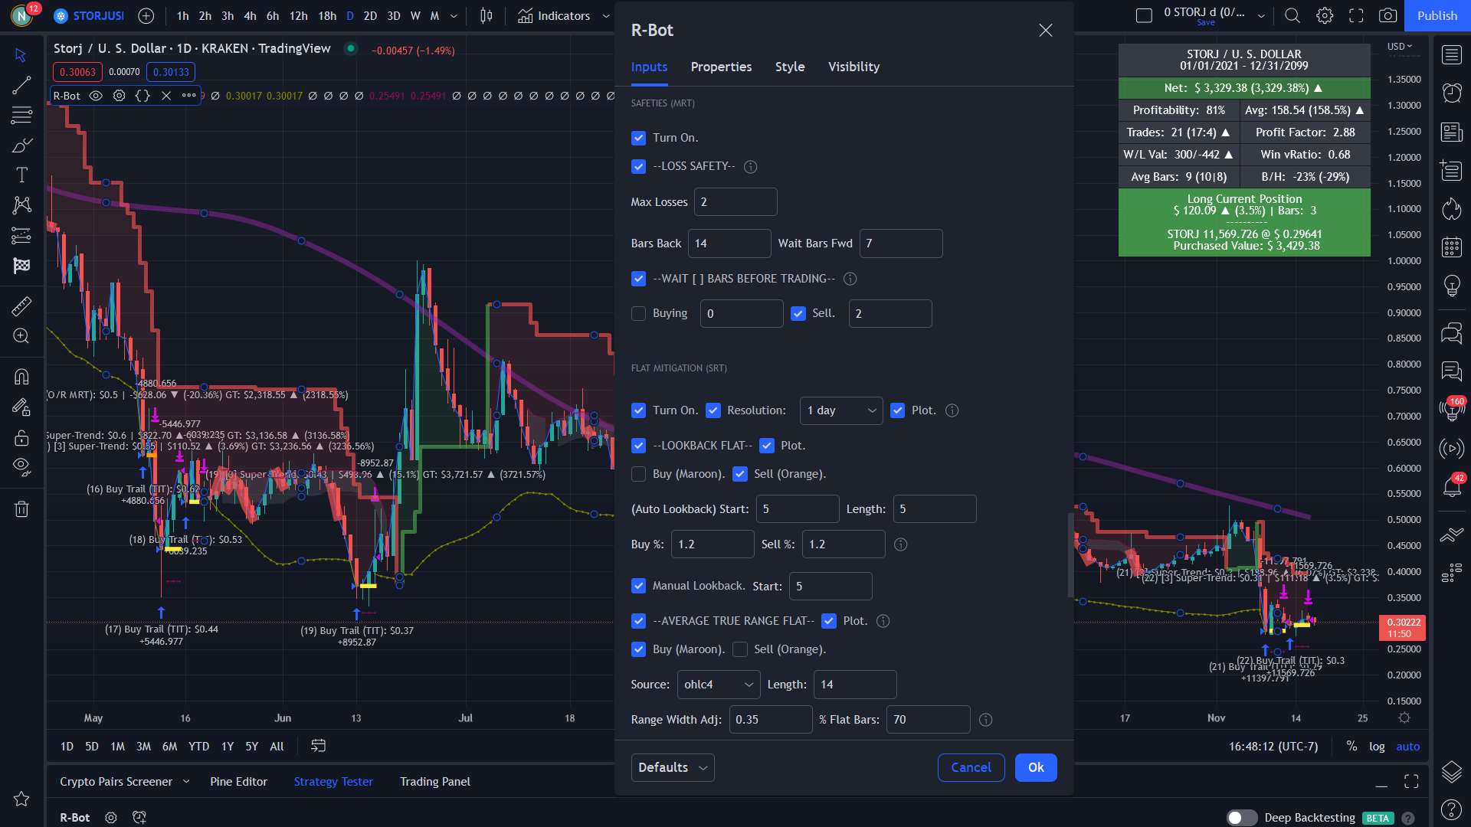
Task: Open the Pine Editor tab
Action: pos(238,782)
